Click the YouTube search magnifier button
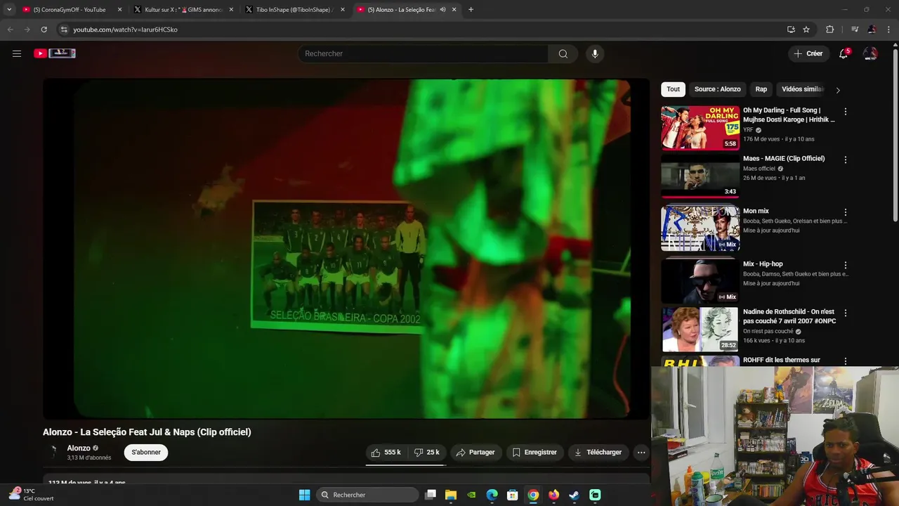899x506 pixels. tap(563, 53)
